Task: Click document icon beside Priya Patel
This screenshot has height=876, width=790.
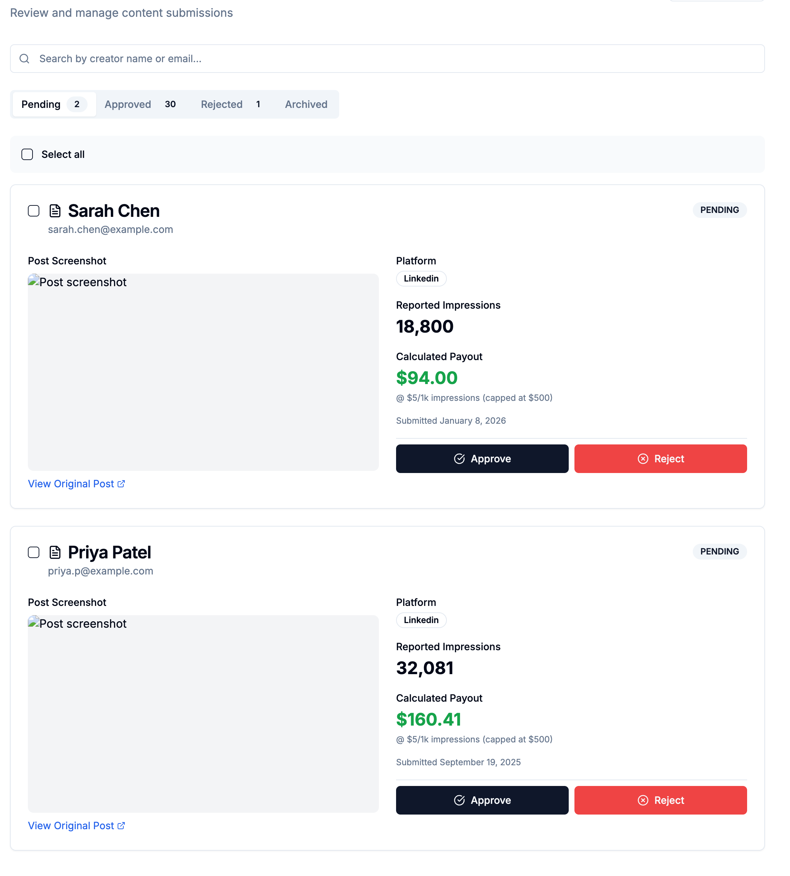Action: [x=55, y=552]
